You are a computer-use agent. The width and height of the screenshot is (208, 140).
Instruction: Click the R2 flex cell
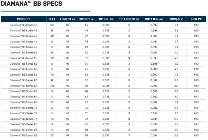click(x=52, y=25)
